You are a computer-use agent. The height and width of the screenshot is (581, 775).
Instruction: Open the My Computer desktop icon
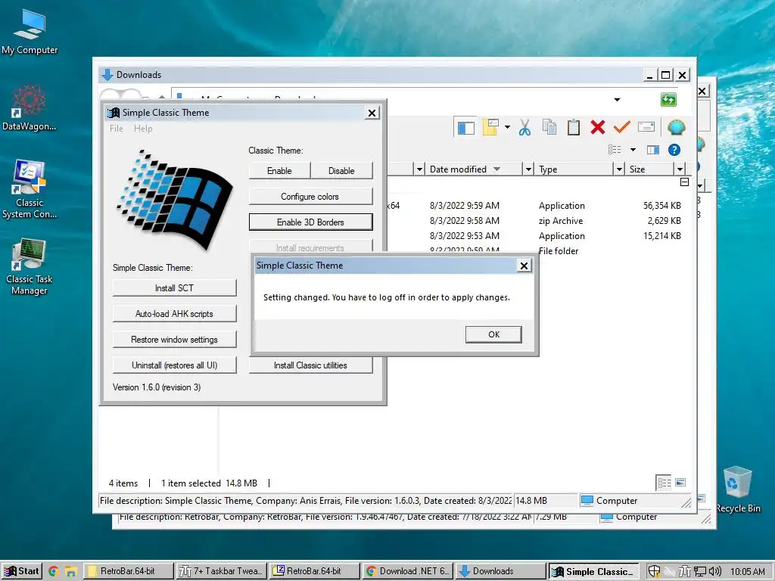(30, 32)
